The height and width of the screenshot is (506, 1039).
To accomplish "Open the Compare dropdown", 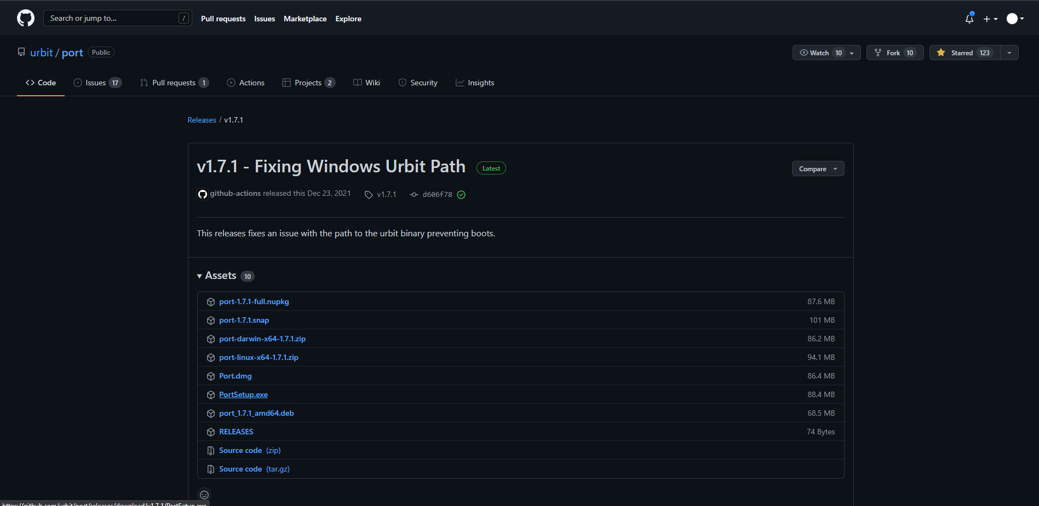I will tap(818, 168).
